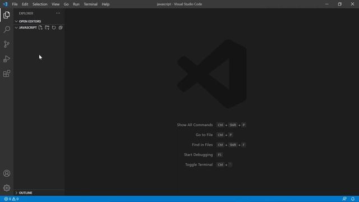Open the Extensions view icon

(7, 74)
